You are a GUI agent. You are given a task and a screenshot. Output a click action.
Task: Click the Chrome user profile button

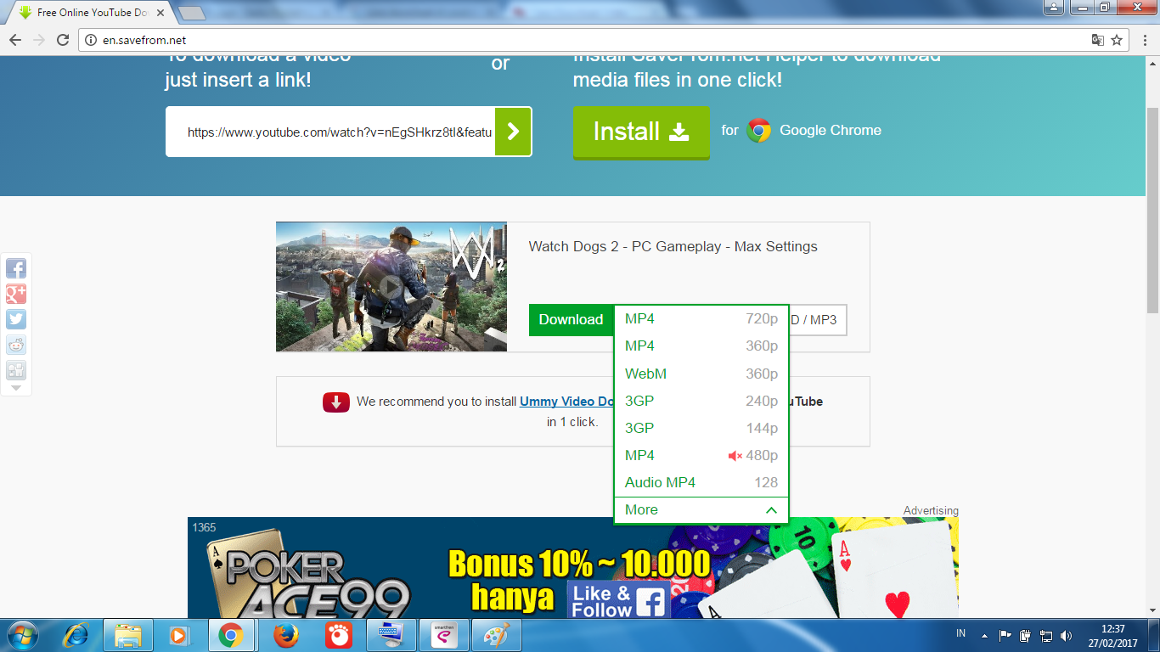coord(1054,8)
